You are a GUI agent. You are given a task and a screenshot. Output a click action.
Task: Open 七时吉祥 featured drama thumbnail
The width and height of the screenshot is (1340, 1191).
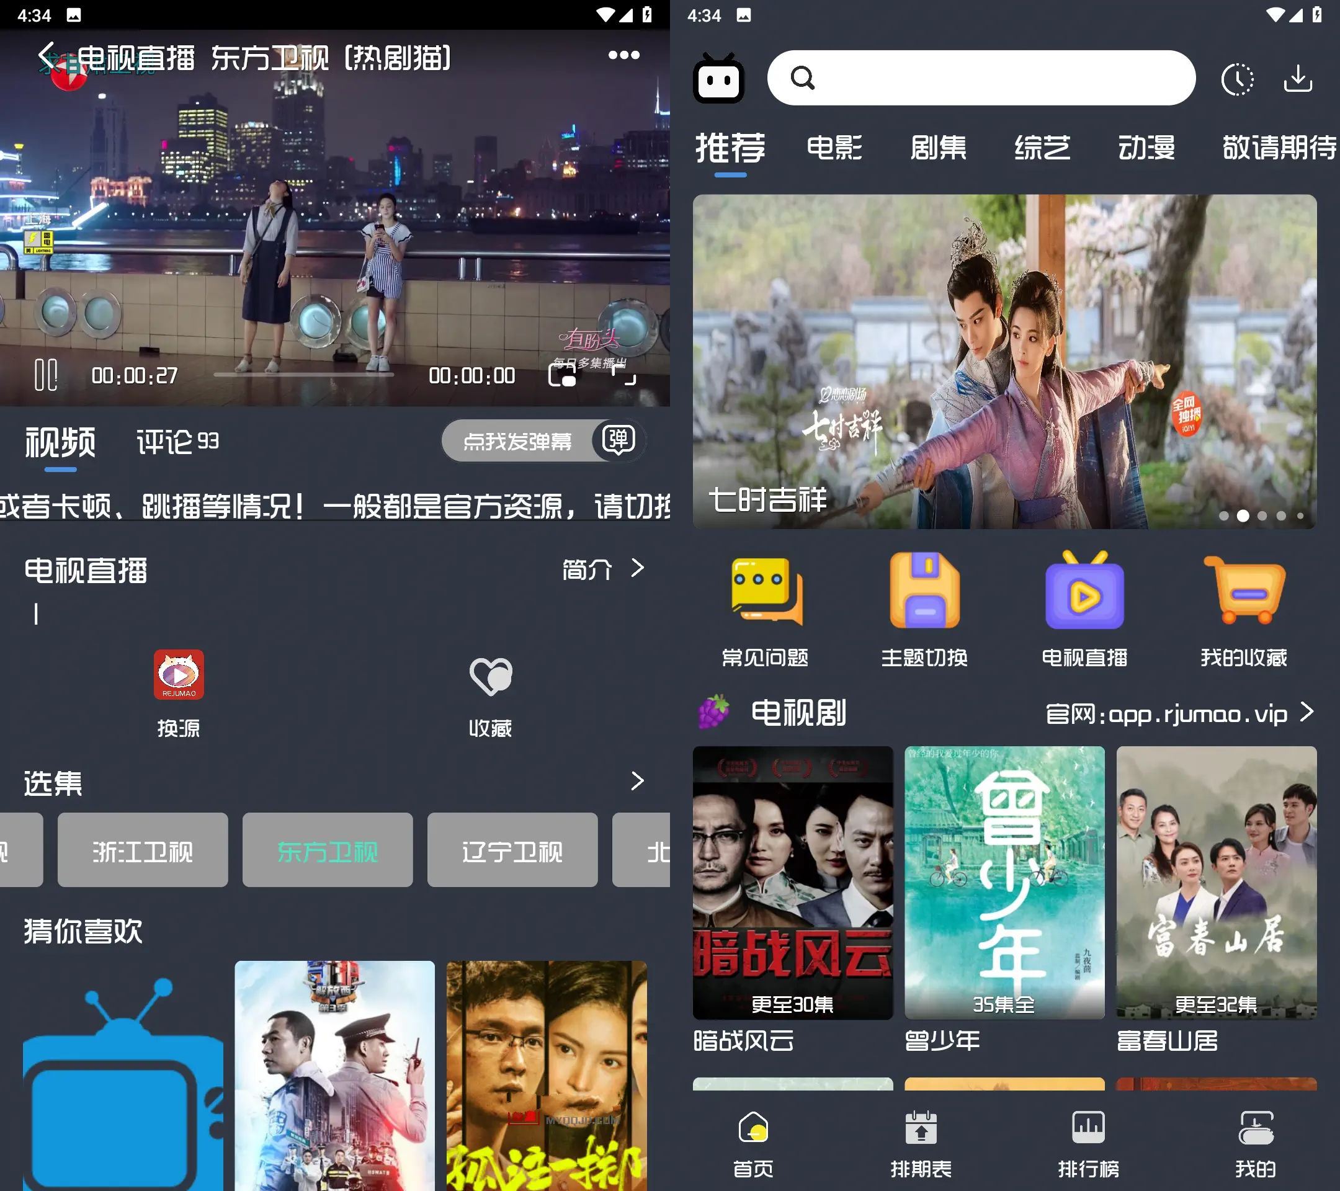click(1010, 364)
